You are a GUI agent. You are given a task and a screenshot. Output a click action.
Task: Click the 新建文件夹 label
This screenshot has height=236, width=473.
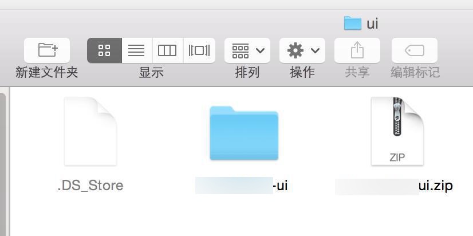coord(47,72)
